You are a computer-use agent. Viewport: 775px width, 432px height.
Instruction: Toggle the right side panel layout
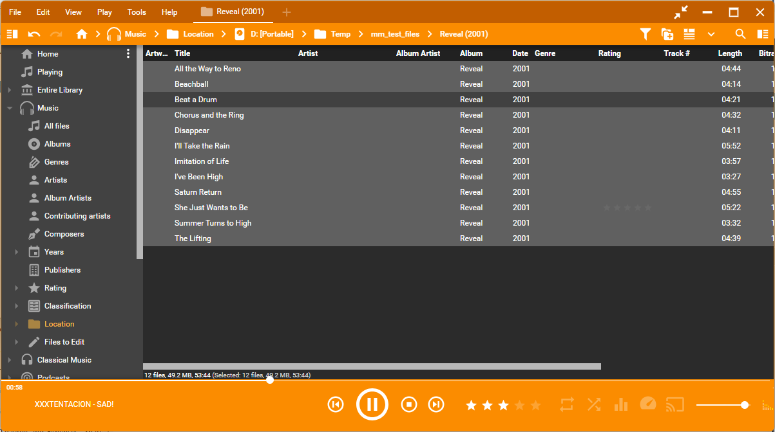coord(763,34)
